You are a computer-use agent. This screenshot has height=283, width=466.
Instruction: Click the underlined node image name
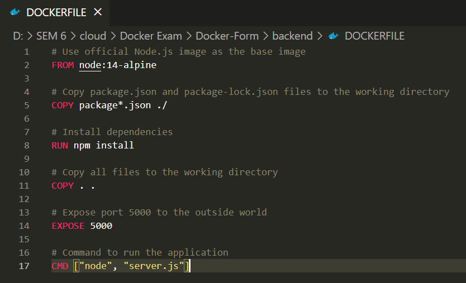pos(90,65)
